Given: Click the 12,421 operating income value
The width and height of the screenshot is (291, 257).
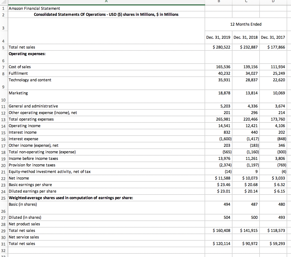Looking at the screenshot, I should [251, 126].
